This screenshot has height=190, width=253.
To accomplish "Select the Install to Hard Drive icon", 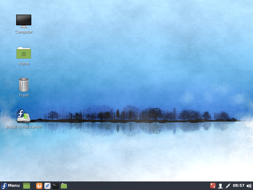I will pyautogui.click(x=23, y=116).
